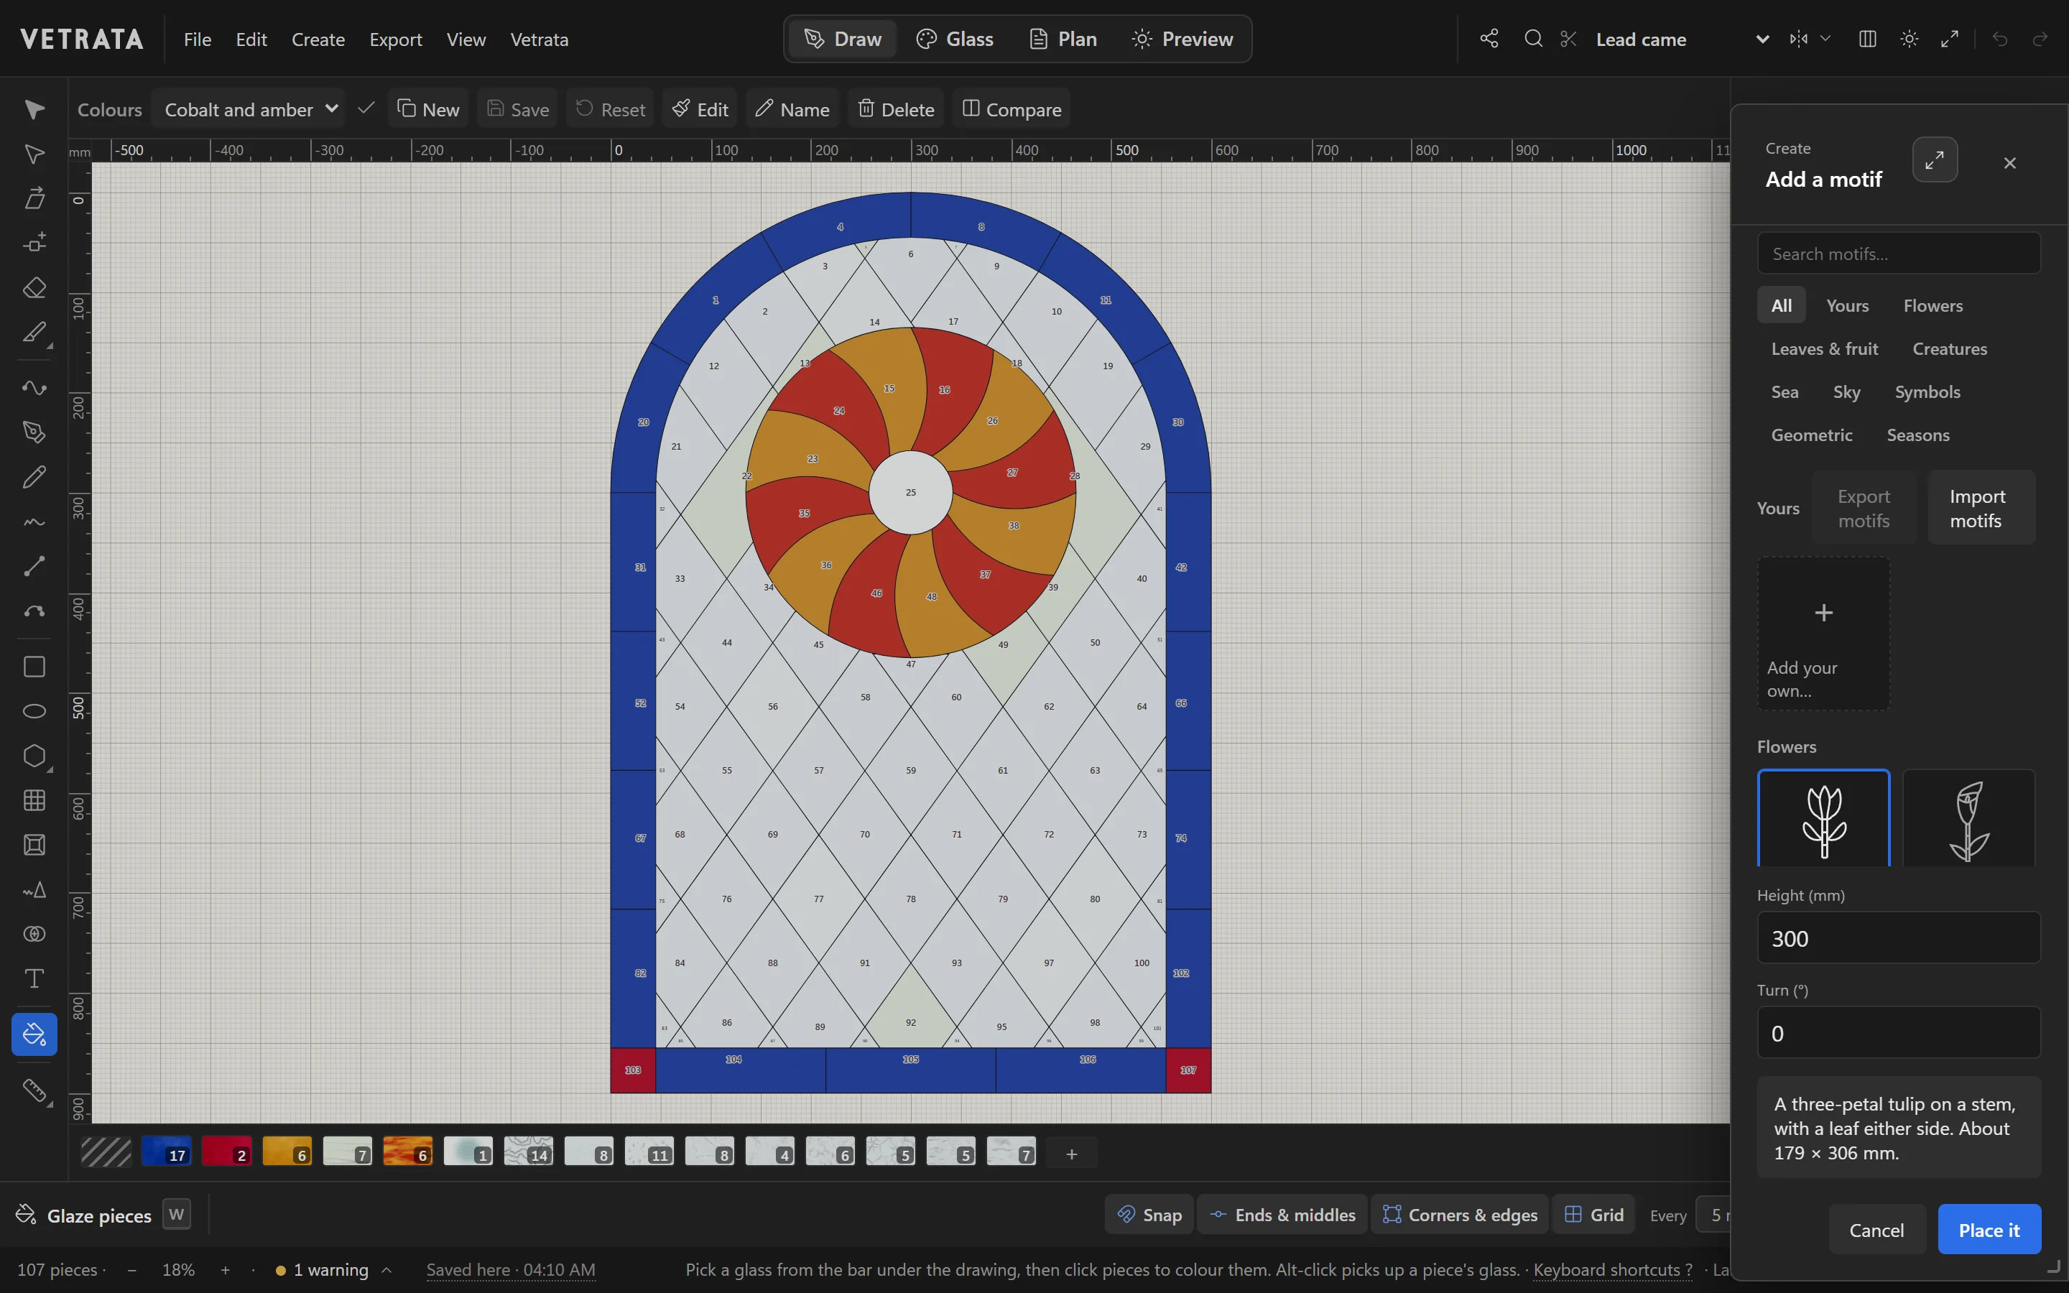Click the Height (mm) input field
Screen dimensions: 2069x1293
point(1898,938)
